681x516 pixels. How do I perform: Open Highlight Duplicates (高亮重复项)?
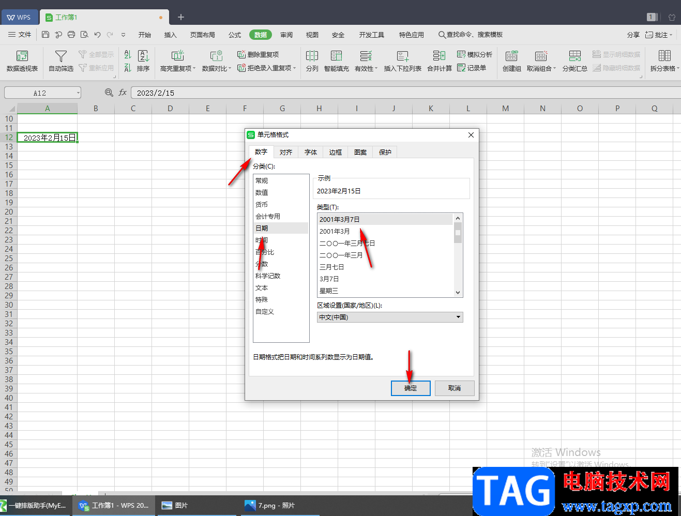177,61
